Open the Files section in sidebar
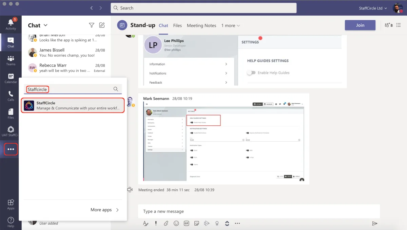This screenshot has height=230, width=407. [x=11, y=114]
